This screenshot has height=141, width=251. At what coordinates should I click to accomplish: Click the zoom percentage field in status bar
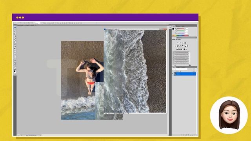[19, 135]
